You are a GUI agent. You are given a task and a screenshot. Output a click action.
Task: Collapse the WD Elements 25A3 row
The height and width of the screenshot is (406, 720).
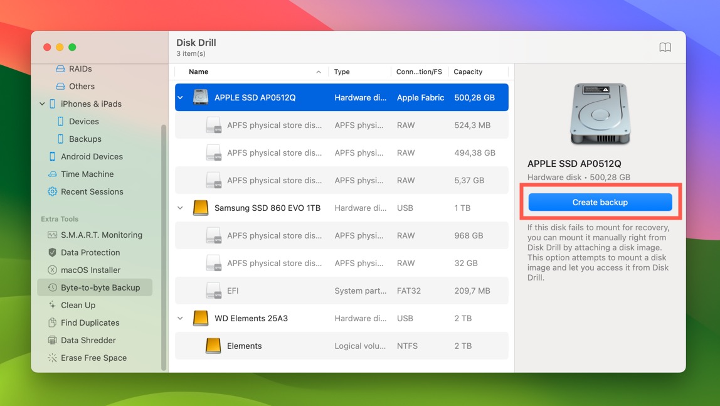(181, 318)
